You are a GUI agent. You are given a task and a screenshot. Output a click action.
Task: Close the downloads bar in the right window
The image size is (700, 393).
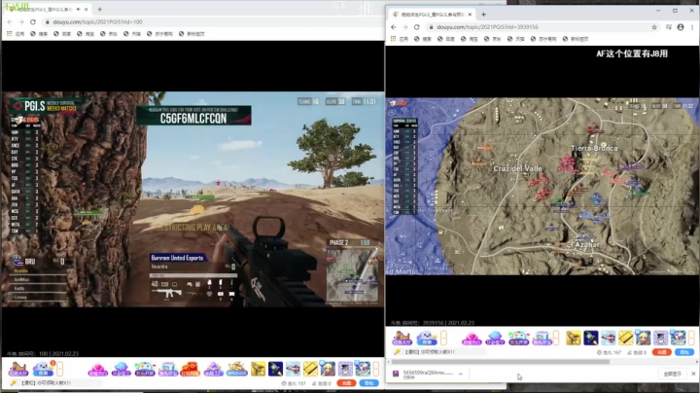[693, 374]
